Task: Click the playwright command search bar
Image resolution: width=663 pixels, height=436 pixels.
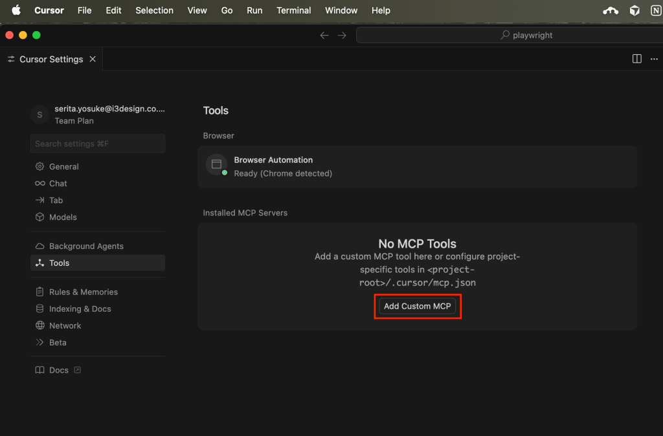Action: [508, 36]
